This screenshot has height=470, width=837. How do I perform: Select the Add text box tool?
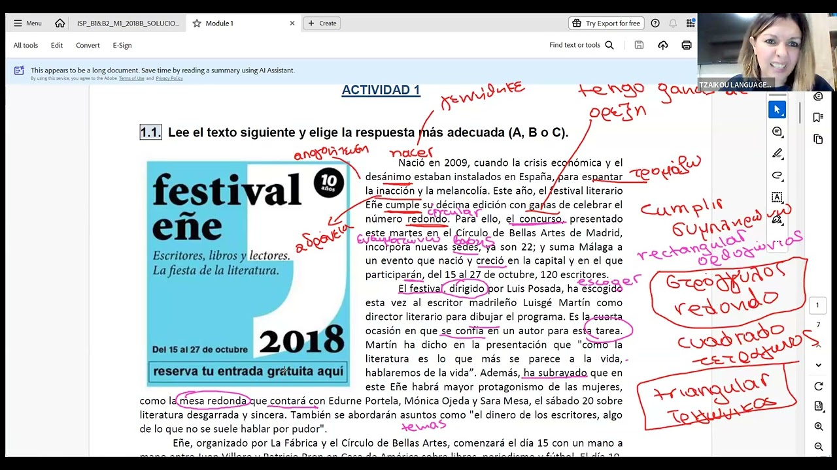(x=777, y=197)
